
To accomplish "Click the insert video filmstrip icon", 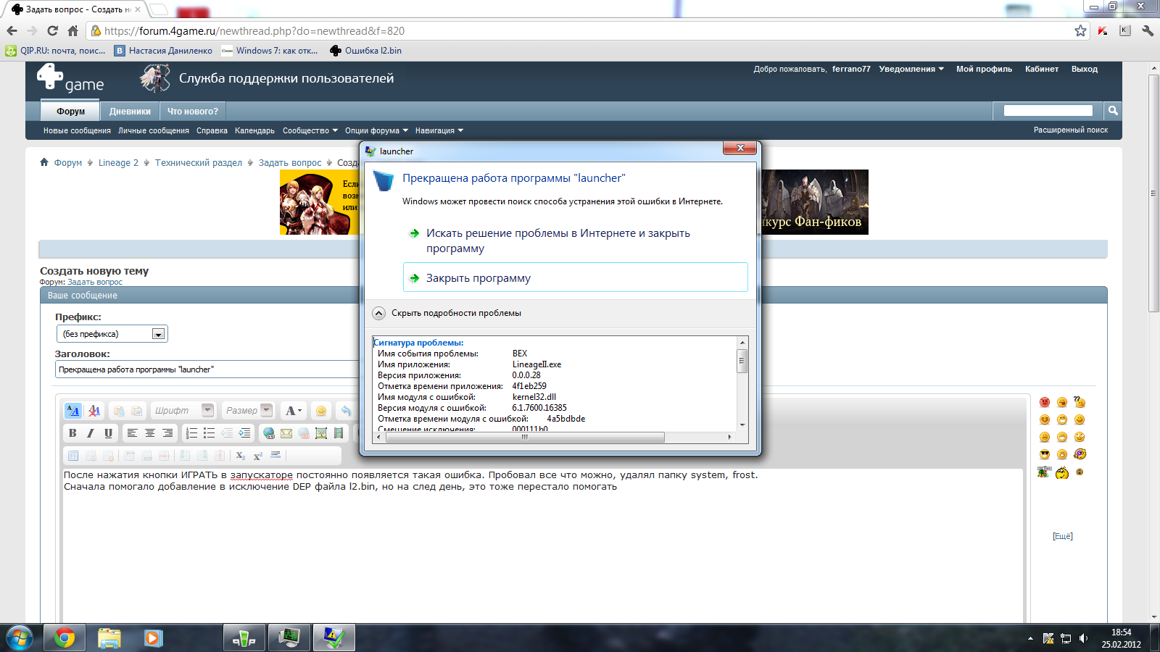I will tap(339, 433).
